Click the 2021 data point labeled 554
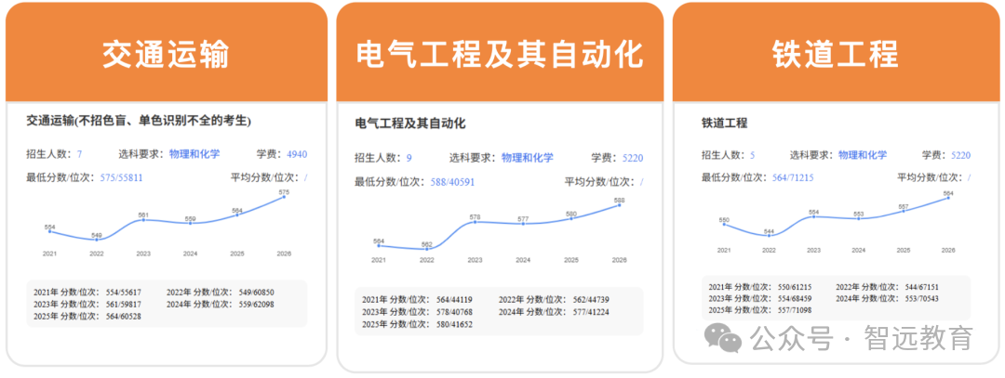The height and width of the screenshot is (378, 1005). [x=49, y=231]
